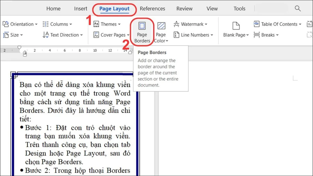This screenshot has height=176, width=313.
Task: Open the Size dropdown arrow
Action: (x=21, y=35)
